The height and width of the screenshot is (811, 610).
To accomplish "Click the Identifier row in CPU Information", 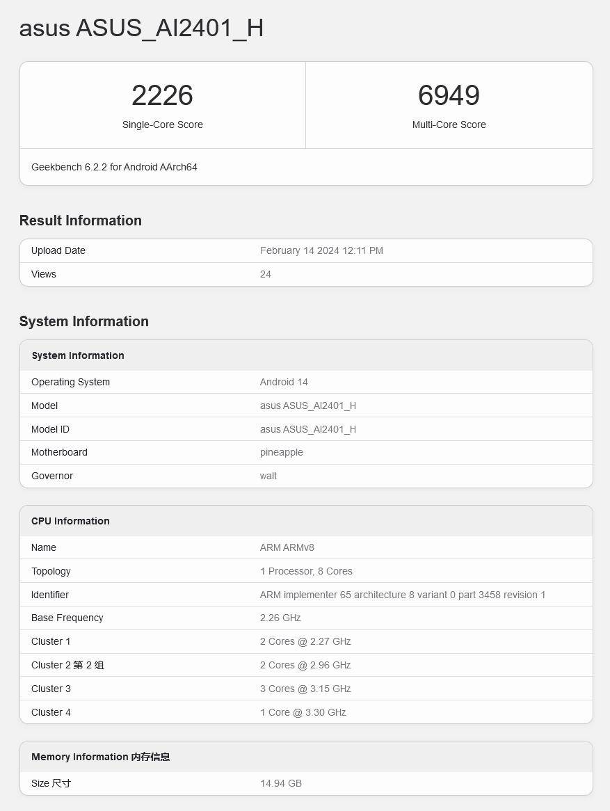I will click(306, 595).
